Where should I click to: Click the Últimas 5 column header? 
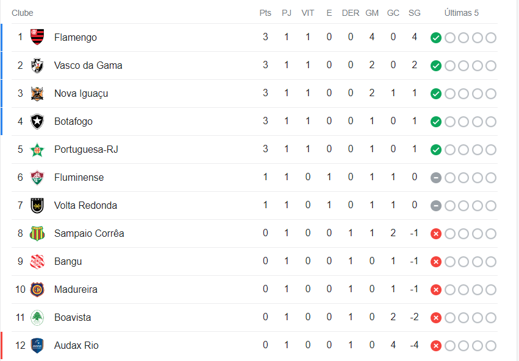point(462,13)
